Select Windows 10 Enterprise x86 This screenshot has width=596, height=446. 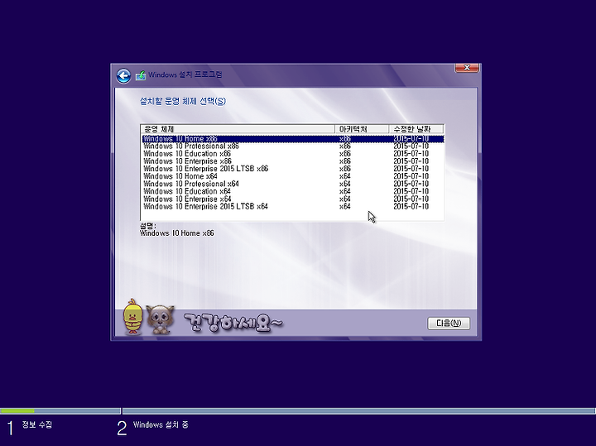click(293, 161)
